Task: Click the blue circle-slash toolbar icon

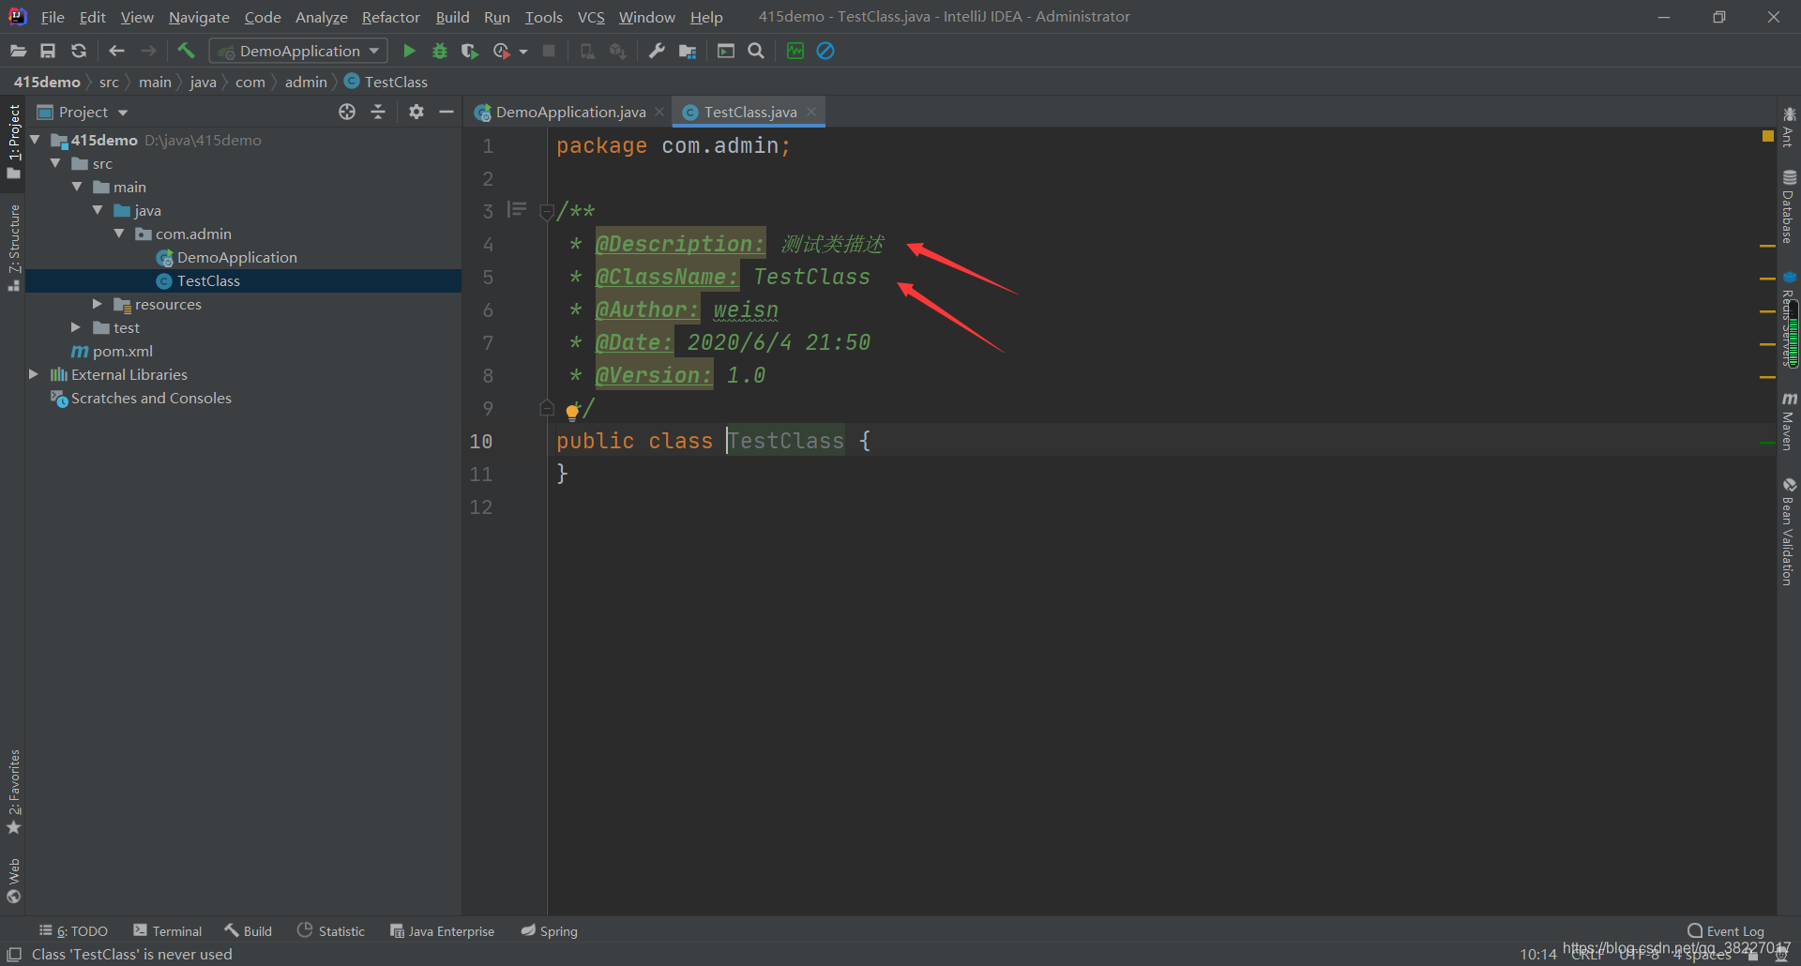Action: click(825, 51)
